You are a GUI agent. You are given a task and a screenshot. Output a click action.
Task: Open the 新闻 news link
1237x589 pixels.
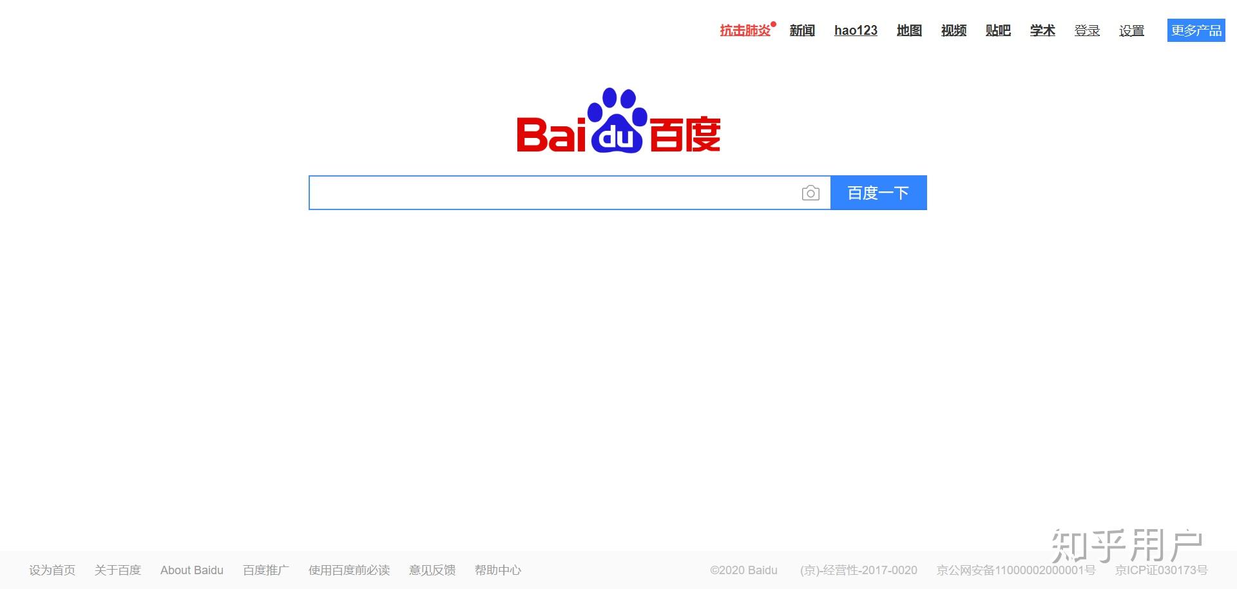coord(802,30)
